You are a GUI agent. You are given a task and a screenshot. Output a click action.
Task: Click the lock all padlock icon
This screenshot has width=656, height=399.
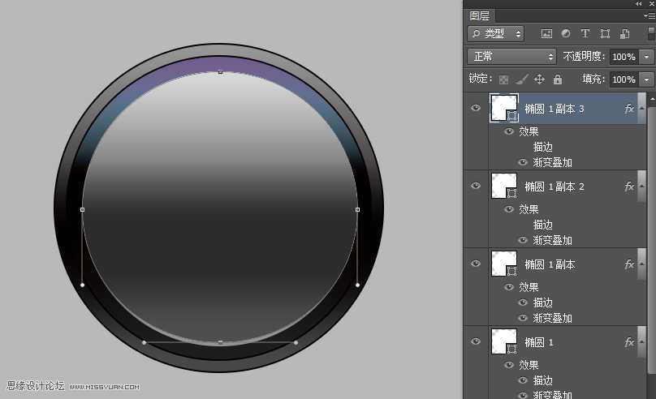(558, 79)
